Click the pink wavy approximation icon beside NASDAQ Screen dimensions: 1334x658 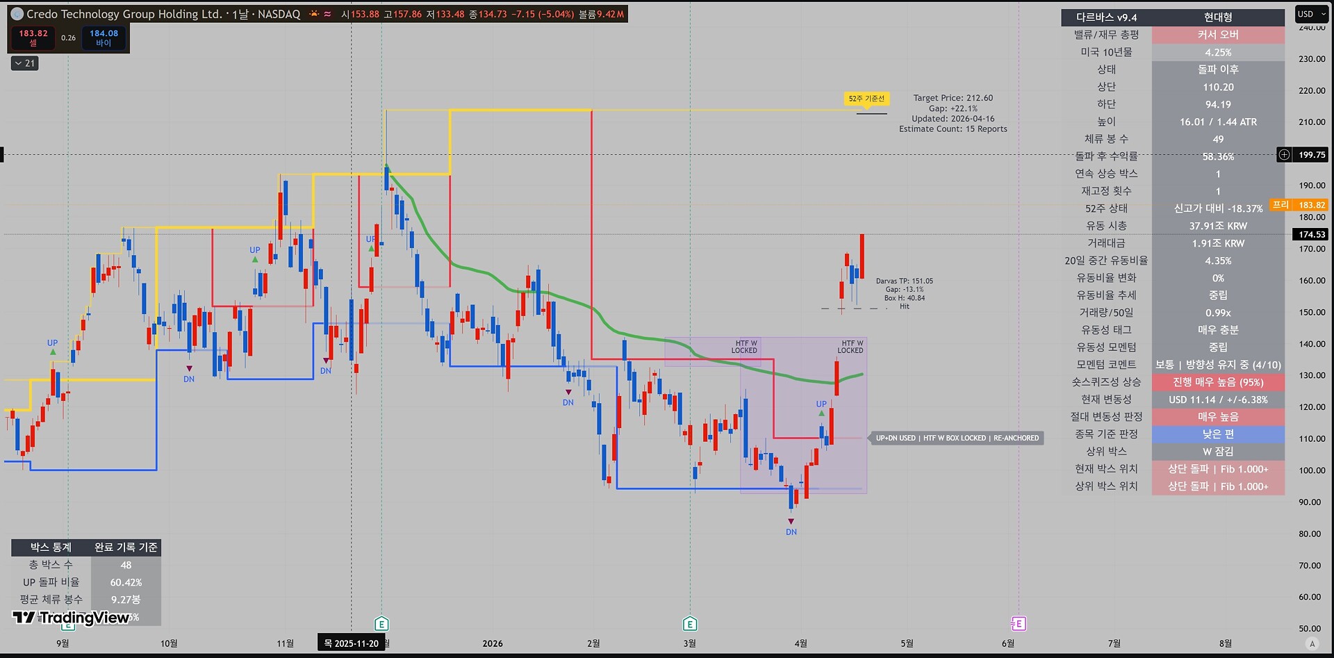point(327,14)
